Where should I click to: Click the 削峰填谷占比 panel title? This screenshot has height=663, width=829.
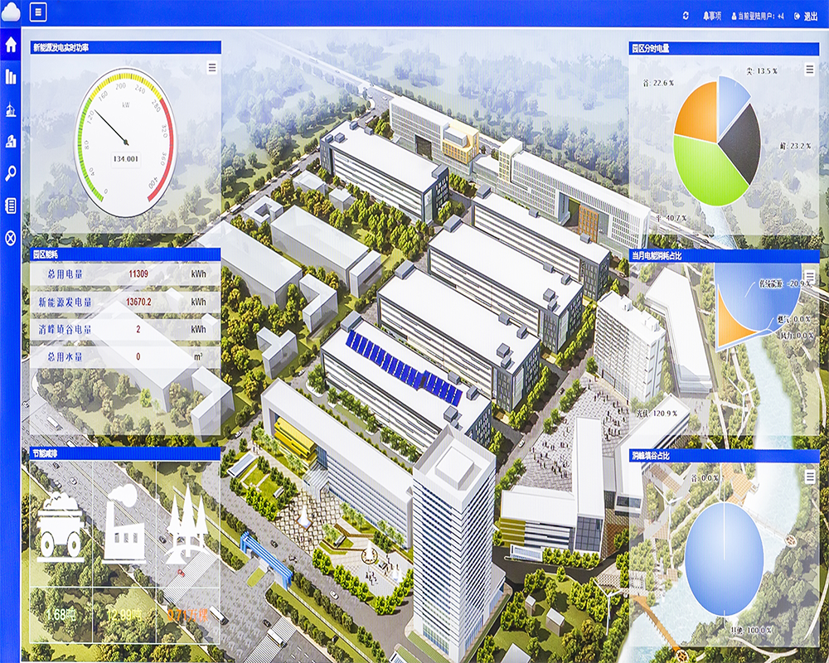tap(650, 455)
